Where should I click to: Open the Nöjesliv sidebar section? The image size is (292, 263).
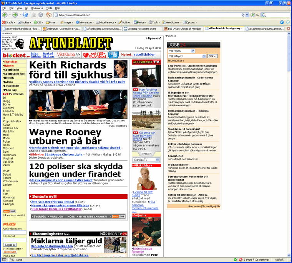(x=9, y=78)
